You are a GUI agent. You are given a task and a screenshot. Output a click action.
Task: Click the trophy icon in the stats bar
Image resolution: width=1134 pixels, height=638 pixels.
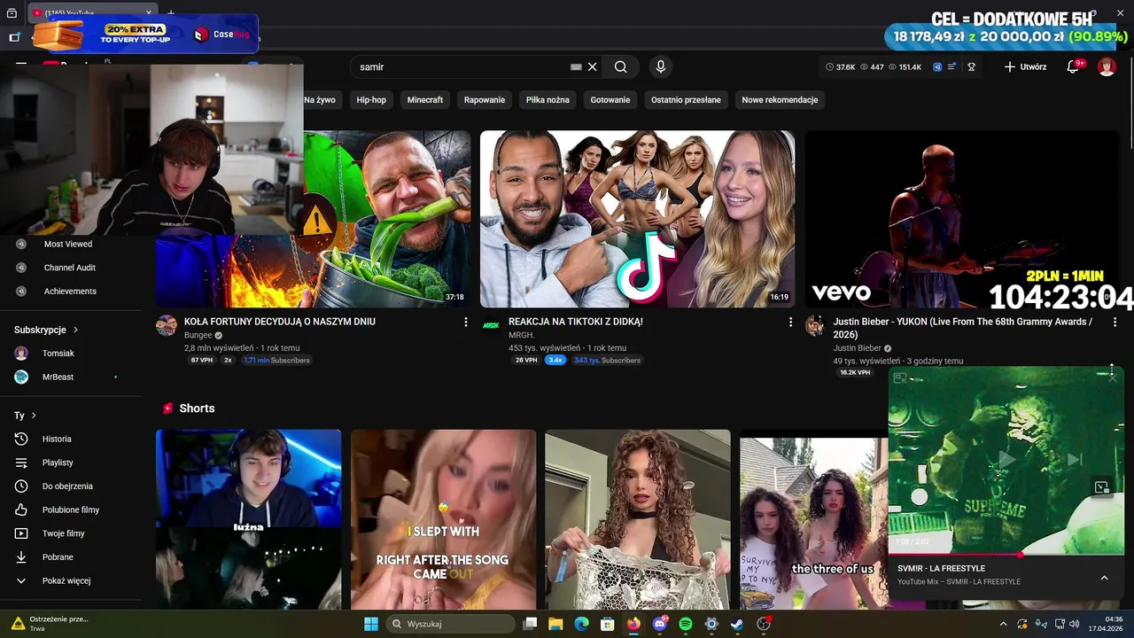971,66
